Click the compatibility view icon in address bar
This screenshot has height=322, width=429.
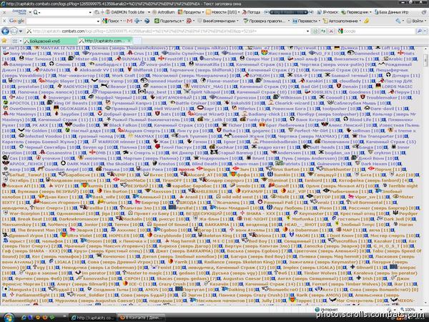tap(315, 31)
